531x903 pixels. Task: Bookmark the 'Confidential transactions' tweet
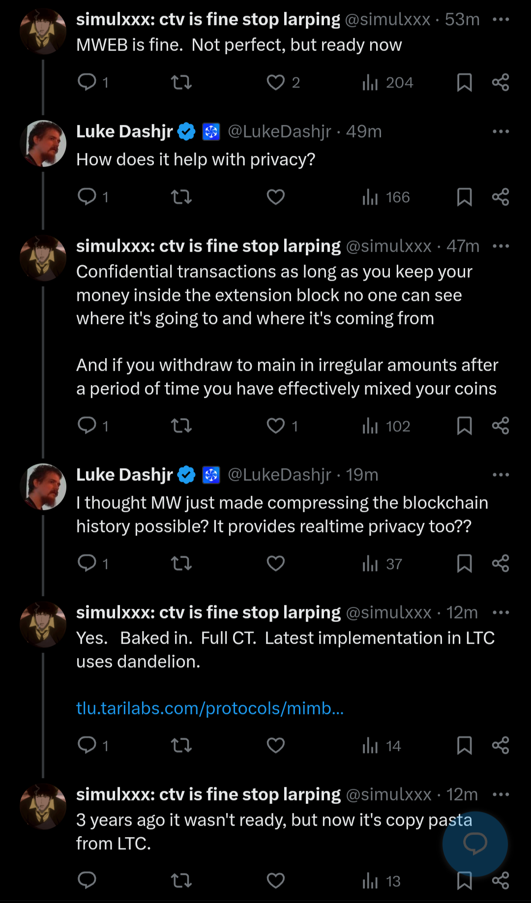coord(464,425)
